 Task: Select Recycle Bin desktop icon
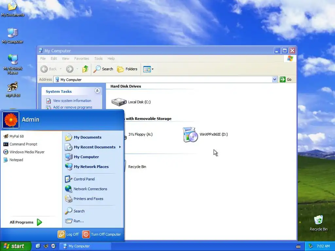pyautogui.click(x=319, y=223)
